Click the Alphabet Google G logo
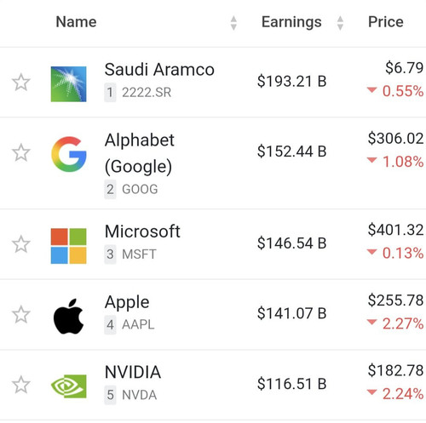The width and height of the screenshot is (426, 423). (69, 154)
